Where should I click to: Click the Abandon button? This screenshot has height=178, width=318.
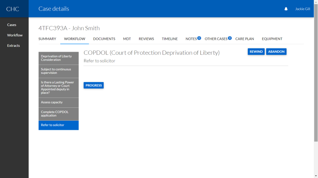click(276, 51)
